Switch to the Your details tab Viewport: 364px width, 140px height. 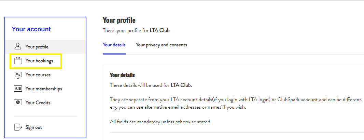[114, 45]
